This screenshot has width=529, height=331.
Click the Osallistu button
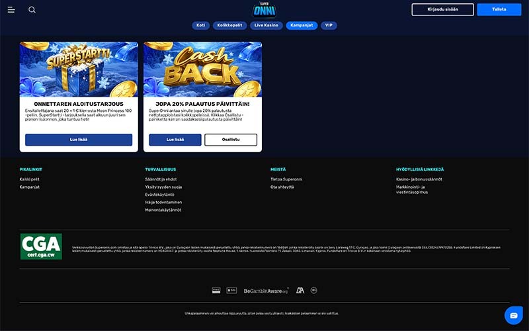pos(231,140)
